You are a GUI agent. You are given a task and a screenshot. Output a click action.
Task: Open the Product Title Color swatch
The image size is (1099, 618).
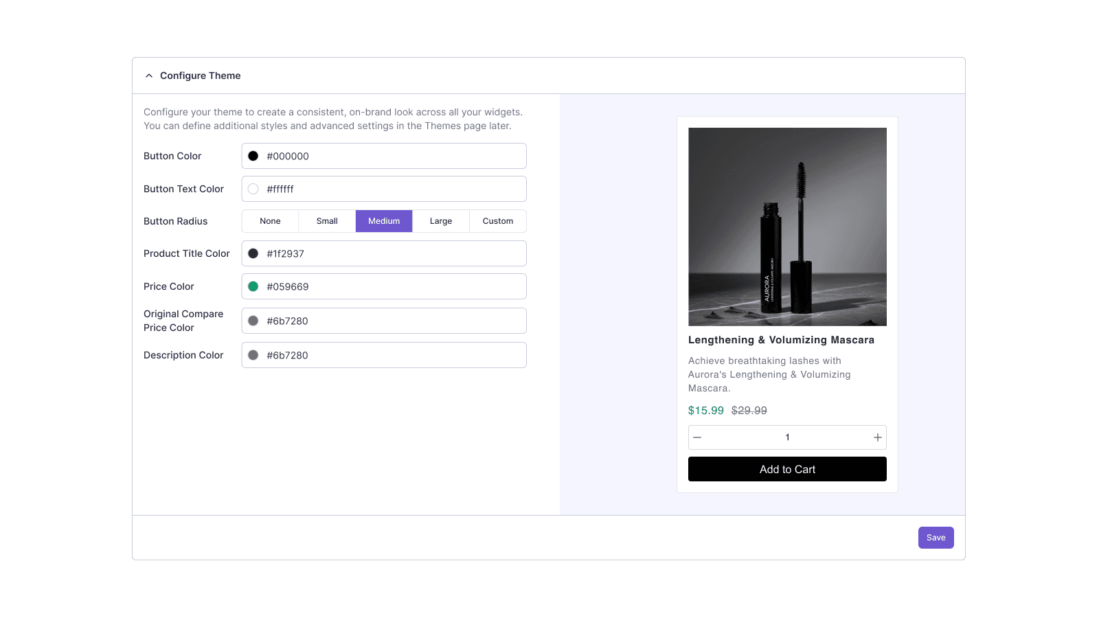coord(253,253)
